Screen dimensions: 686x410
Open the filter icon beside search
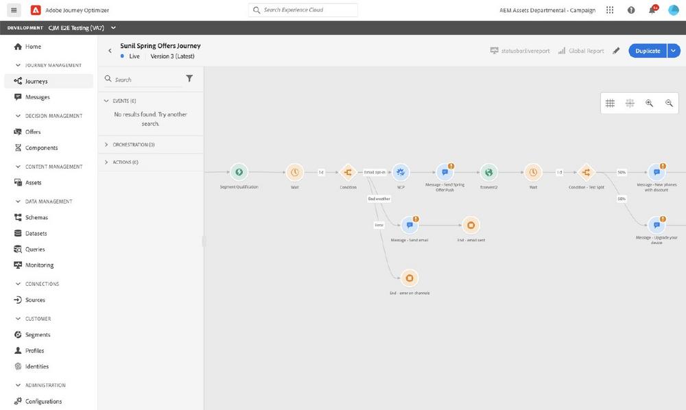(189, 79)
